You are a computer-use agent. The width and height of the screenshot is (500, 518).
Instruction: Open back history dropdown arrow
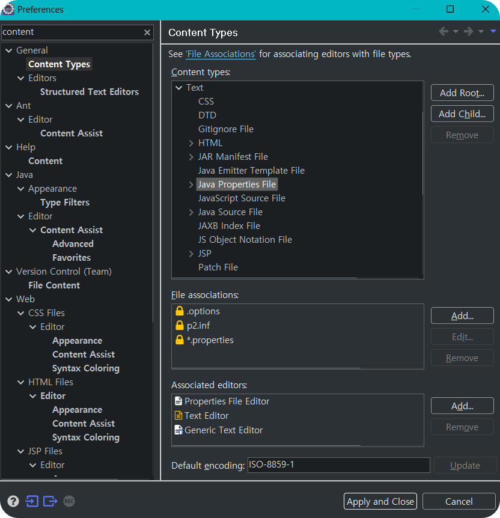(456, 32)
